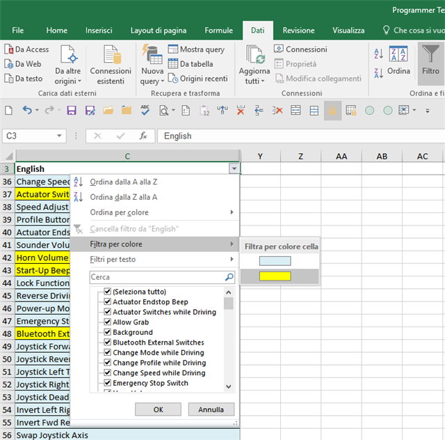The width and height of the screenshot is (445, 440).
Task: Click the Da Web import icon
Action: pos(9,64)
